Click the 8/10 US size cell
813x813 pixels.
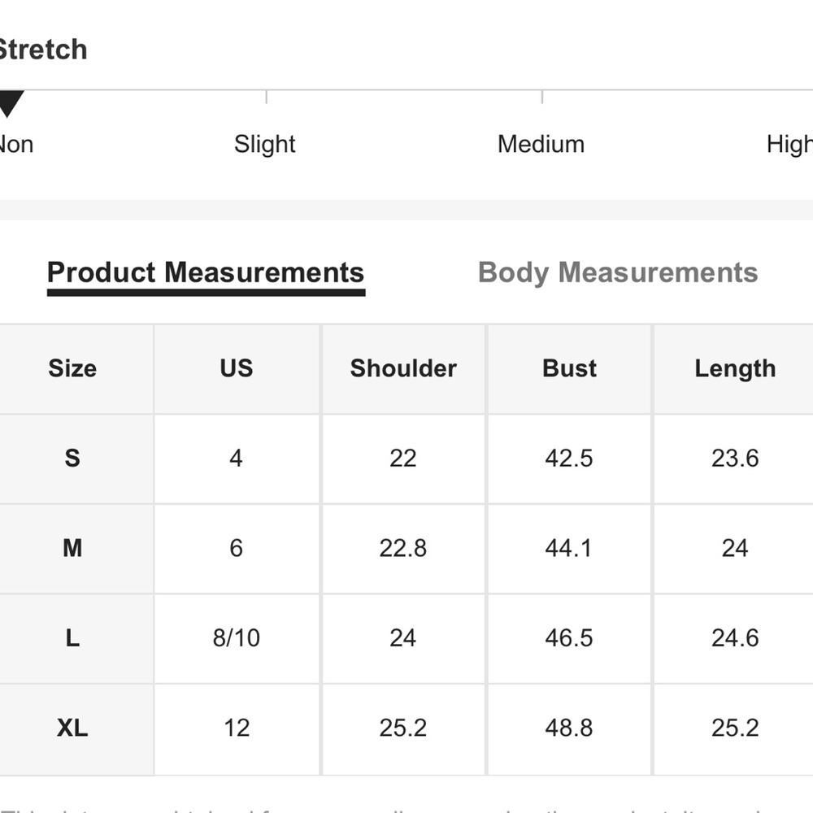tap(237, 638)
